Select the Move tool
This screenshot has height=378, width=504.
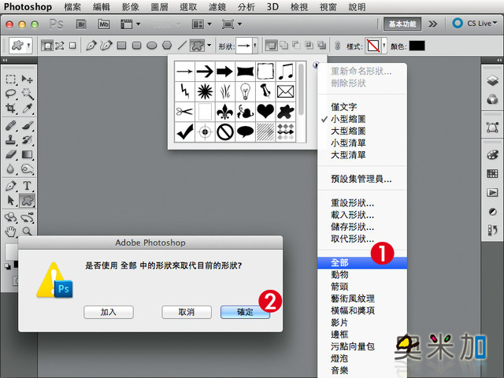tap(27, 79)
